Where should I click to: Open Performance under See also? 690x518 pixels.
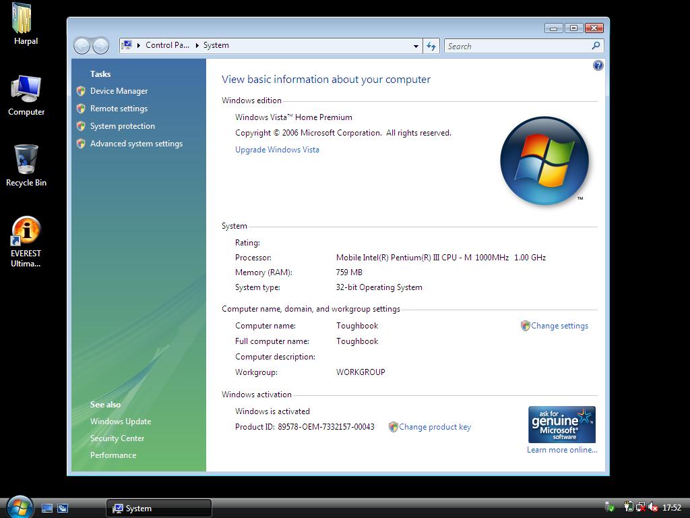[113, 455]
